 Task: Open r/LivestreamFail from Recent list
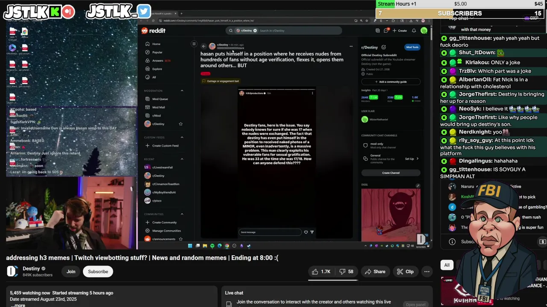click(x=159, y=168)
